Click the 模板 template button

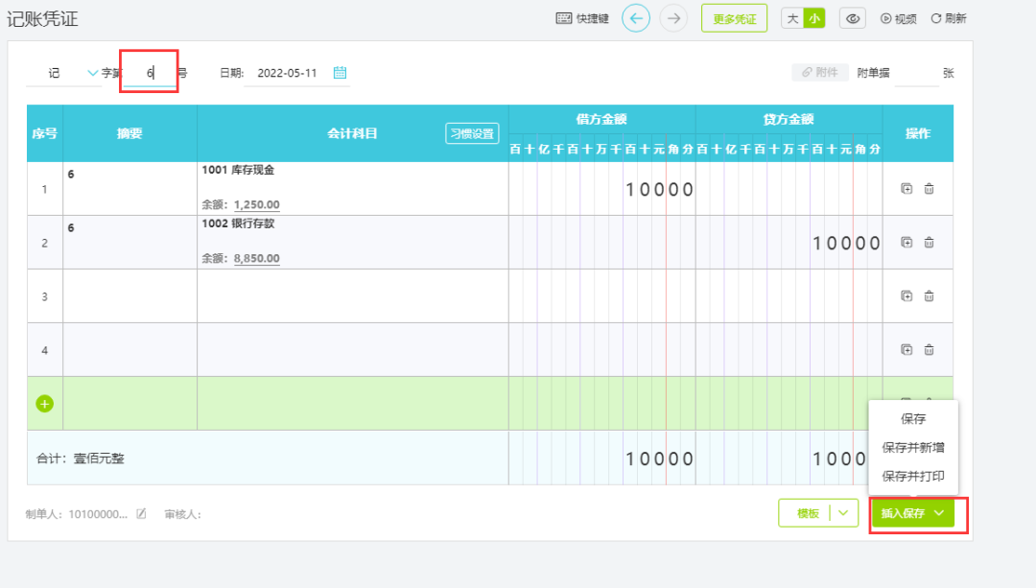(x=808, y=513)
